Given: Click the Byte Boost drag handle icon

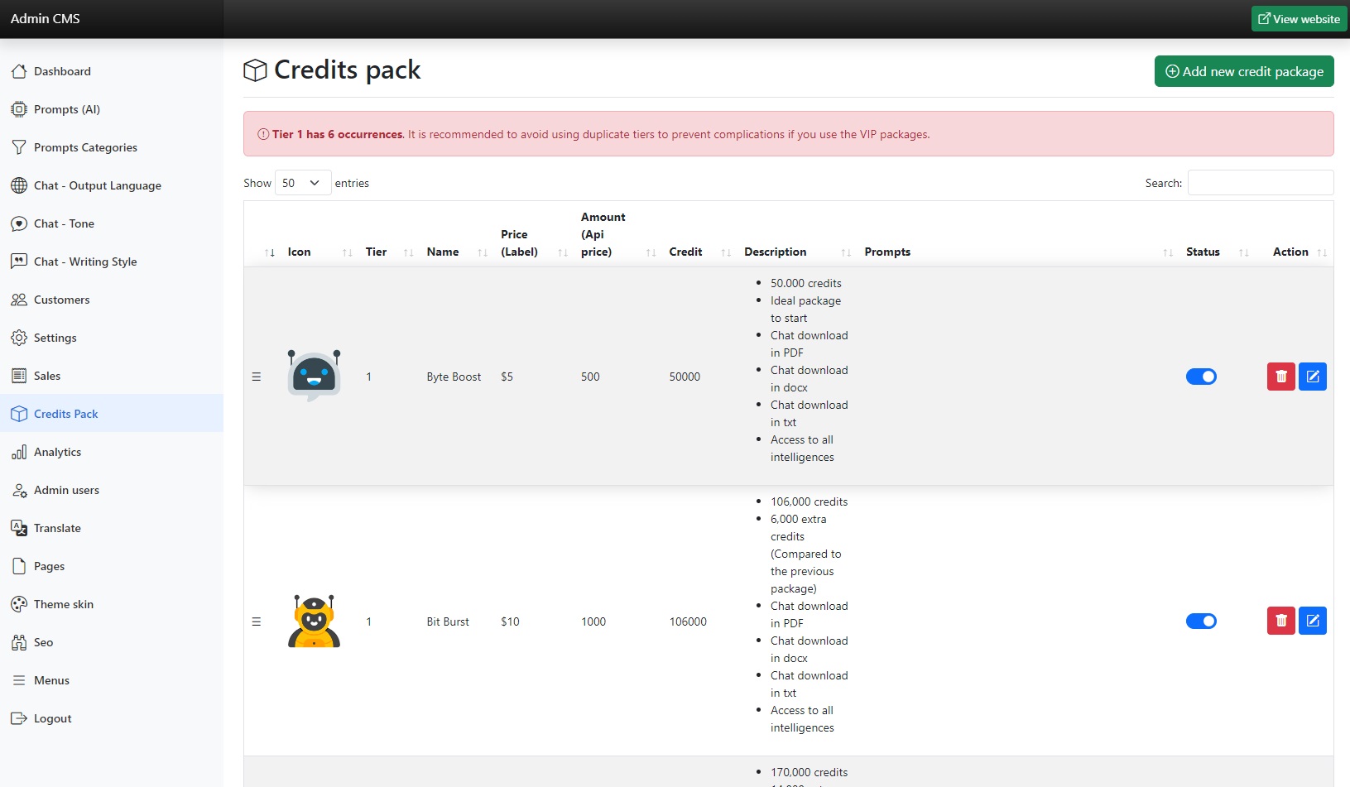Looking at the screenshot, I should pyautogui.click(x=257, y=377).
